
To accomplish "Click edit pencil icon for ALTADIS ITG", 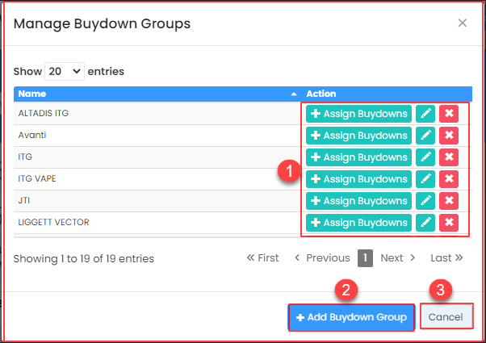I will coord(425,114).
